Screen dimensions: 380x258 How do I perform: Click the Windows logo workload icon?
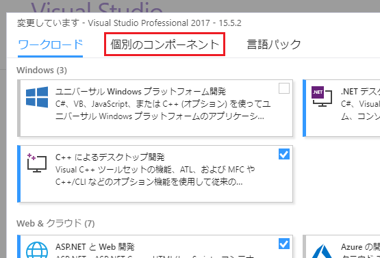[x=37, y=97]
